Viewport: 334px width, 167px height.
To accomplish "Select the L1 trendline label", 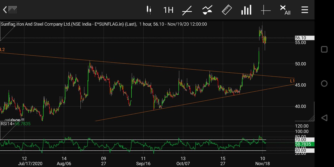I will 292,81.
